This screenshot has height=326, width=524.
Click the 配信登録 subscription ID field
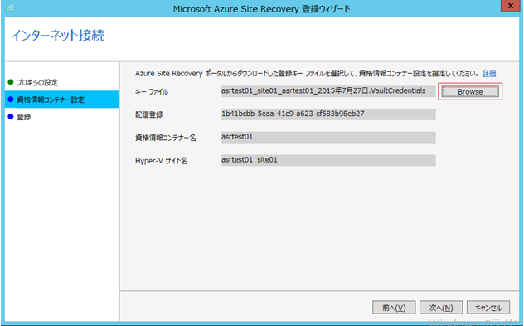[x=328, y=114]
